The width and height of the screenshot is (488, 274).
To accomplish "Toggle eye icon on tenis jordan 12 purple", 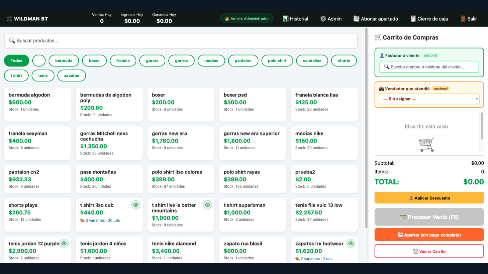I will [x=64, y=243].
